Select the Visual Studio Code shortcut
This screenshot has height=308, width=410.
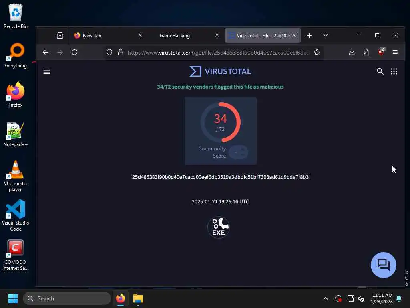pos(16,215)
